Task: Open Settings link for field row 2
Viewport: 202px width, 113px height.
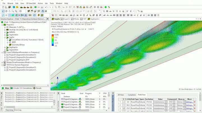Action: (189, 105)
